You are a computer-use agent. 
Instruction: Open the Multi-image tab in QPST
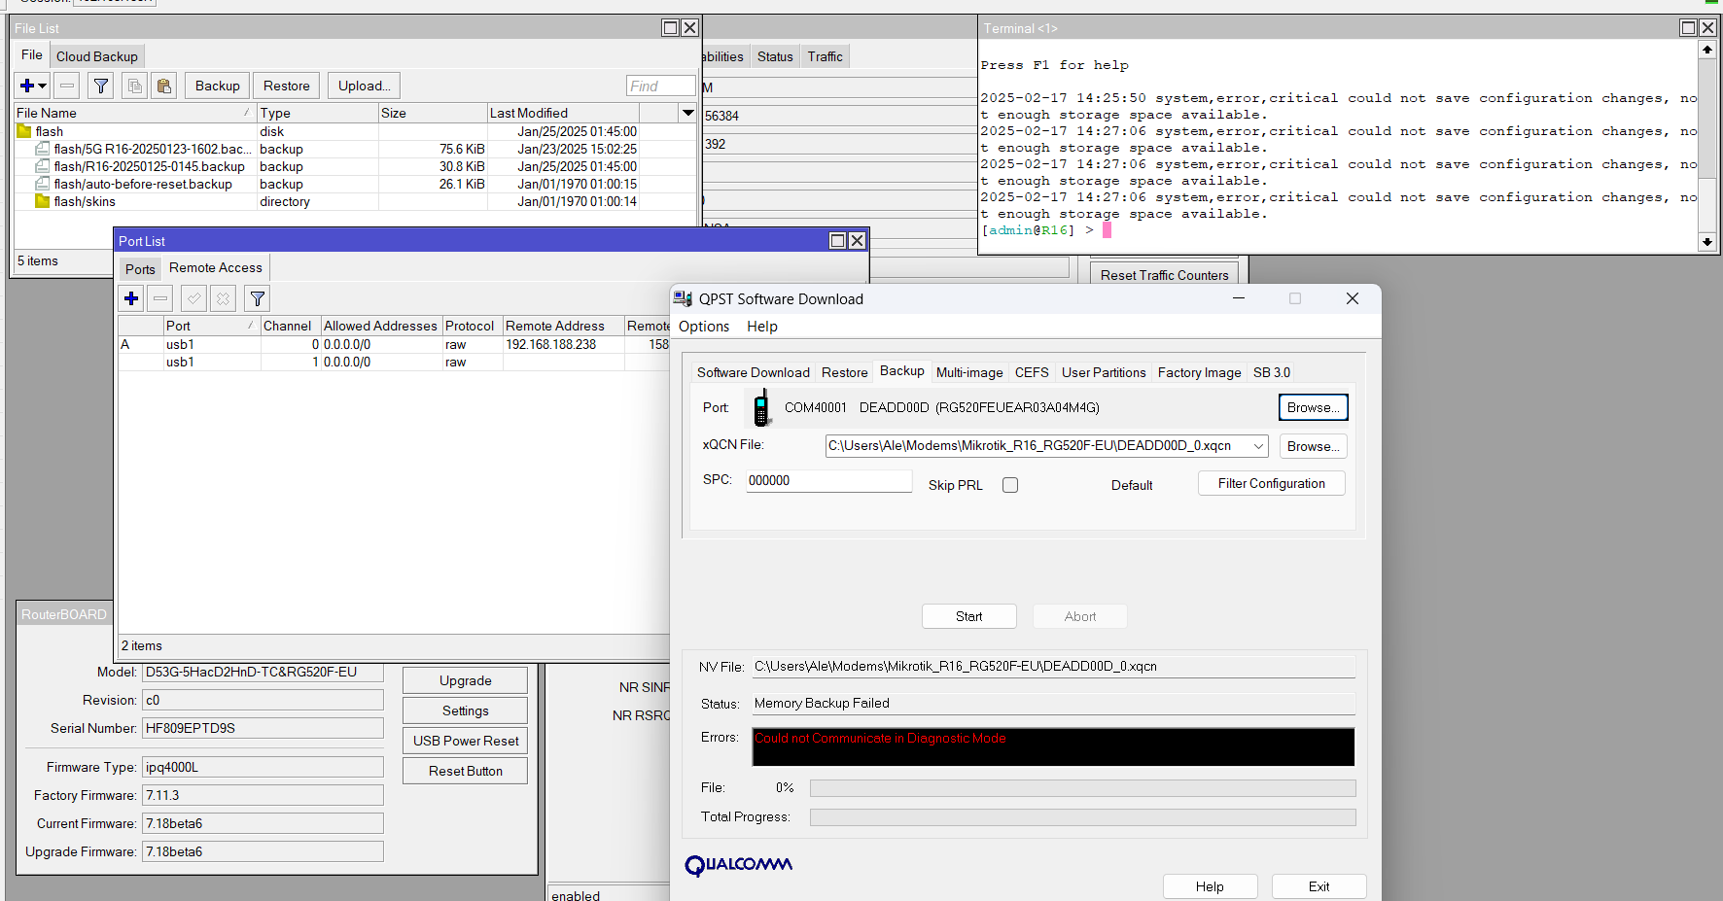tap(968, 372)
